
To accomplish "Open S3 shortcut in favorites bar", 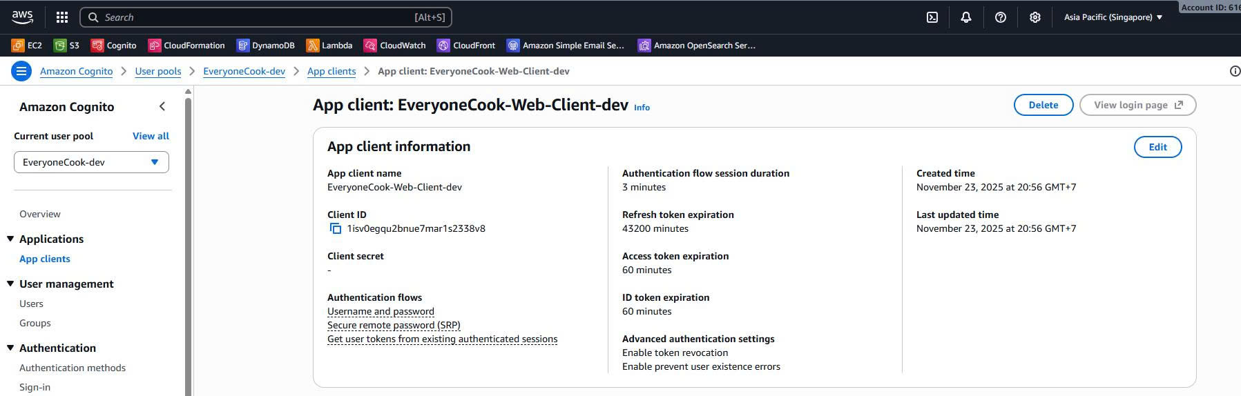I will (x=67, y=46).
